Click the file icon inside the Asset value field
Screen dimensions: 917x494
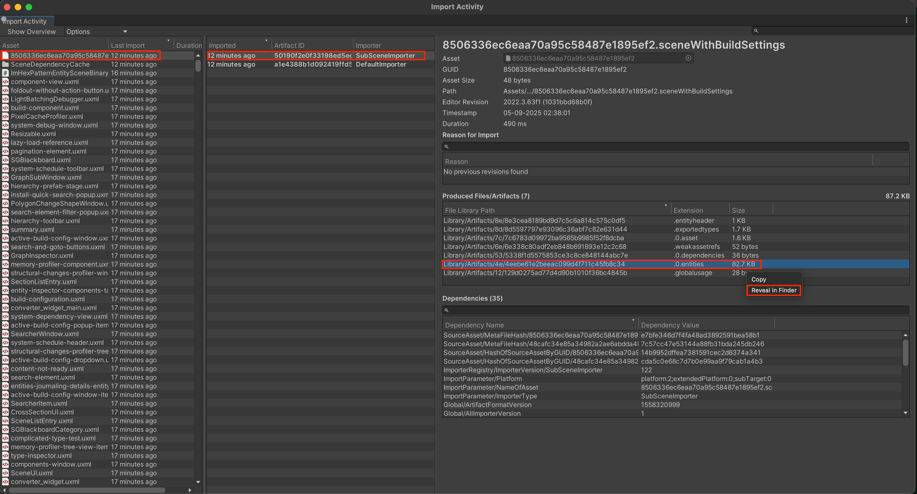(508, 58)
